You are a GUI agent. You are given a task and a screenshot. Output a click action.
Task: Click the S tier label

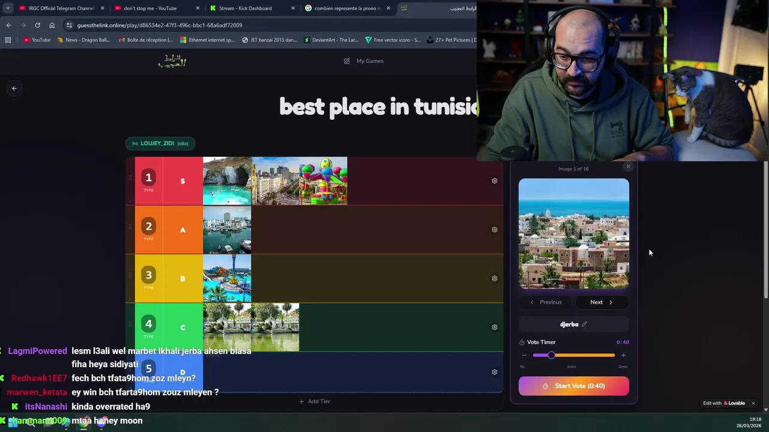point(183,181)
